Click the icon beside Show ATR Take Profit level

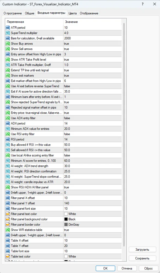click(x=8, y=60)
